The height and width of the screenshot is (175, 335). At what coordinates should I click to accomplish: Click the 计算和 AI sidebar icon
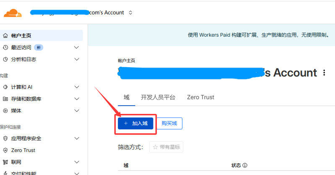(5, 87)
